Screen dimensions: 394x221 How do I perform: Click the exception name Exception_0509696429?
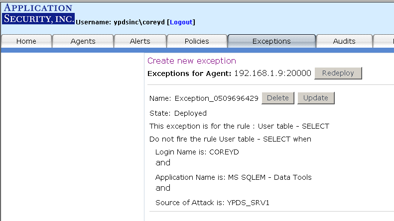click(216, 98)
